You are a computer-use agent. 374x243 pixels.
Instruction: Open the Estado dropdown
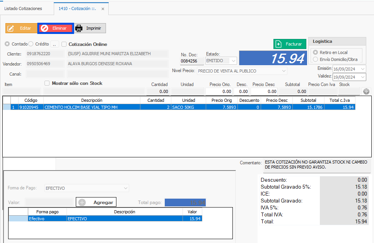tap(233, 61)
